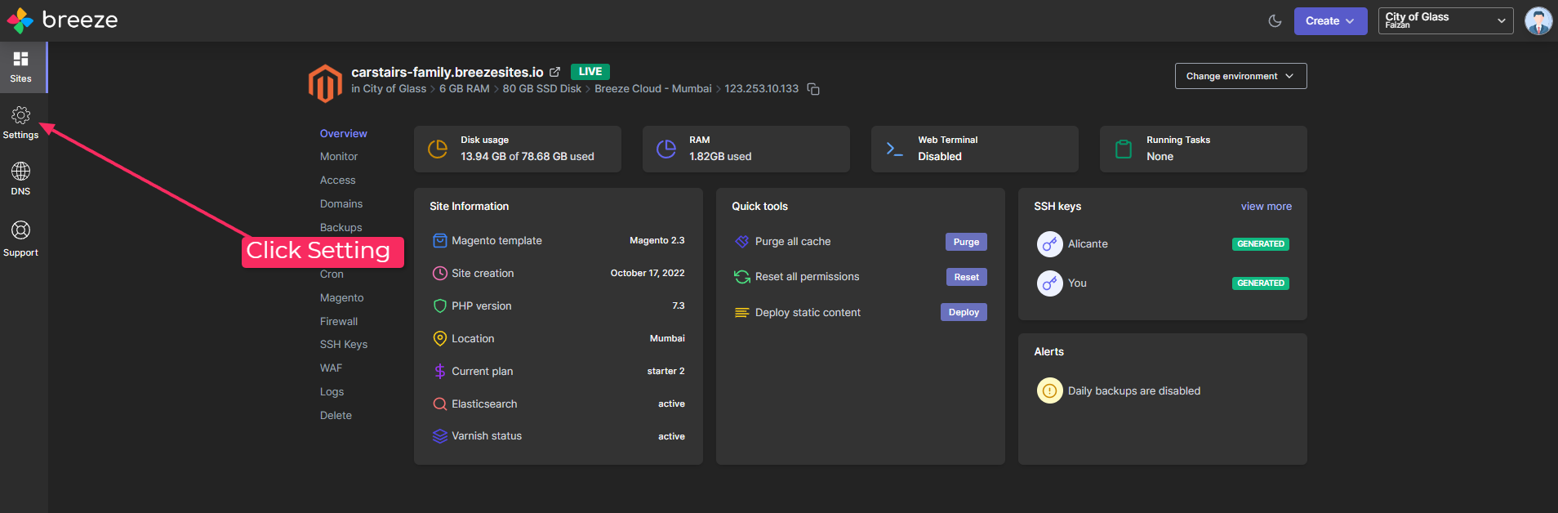Click the Disk usage pie icon

tap(438, 149)
